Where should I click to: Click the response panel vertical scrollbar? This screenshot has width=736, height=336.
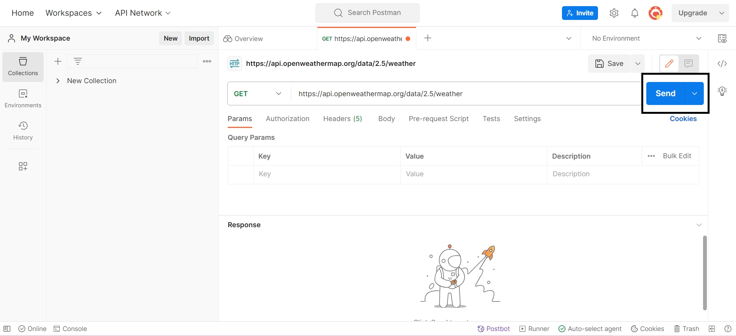(x=705, y=272)
